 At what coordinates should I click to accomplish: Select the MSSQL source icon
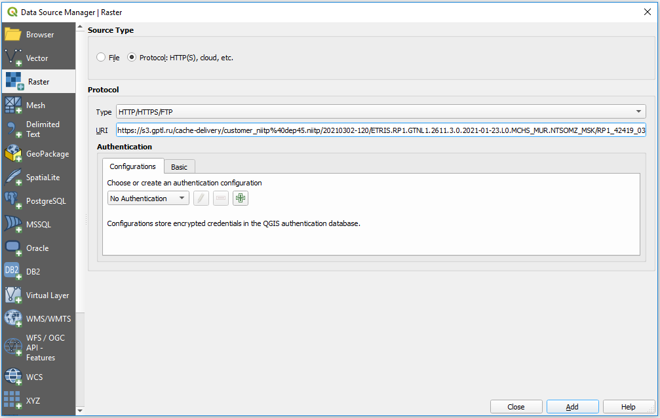(x=13, y=224)
